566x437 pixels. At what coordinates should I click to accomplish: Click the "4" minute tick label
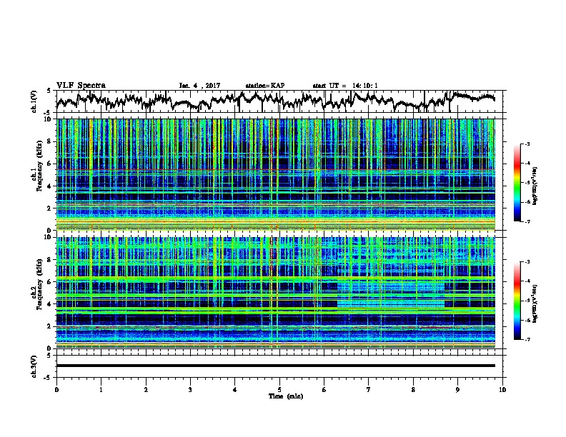click(x=234, y=390)
